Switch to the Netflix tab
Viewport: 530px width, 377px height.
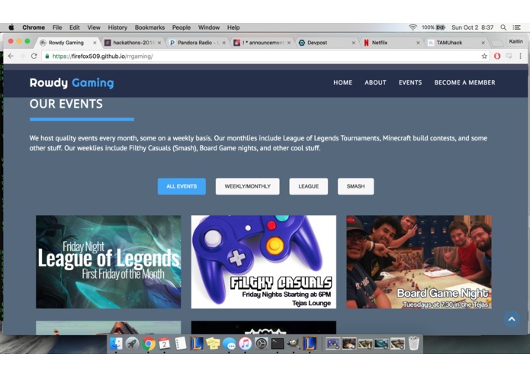coord(391,43)
